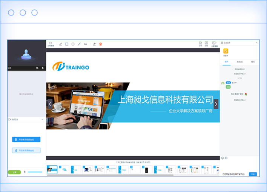This screenshot has height=192, width=267.
Task: Select the circle shape tool
Action: pos(73,44)
